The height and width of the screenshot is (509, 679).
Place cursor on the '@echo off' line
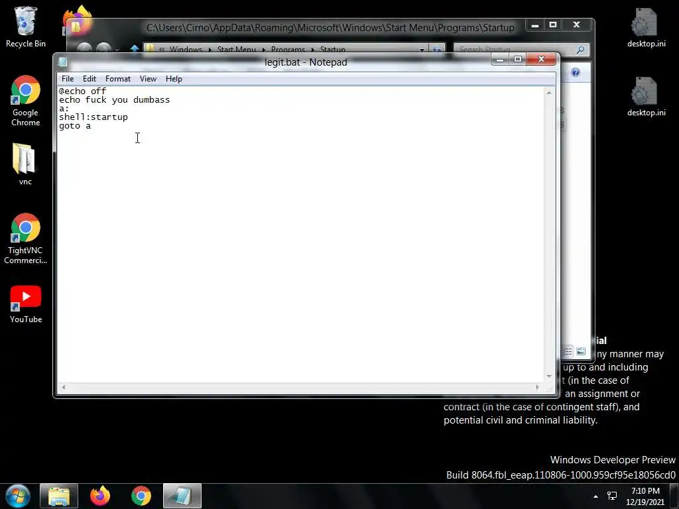pyautogui.click(x=83, y=91)
